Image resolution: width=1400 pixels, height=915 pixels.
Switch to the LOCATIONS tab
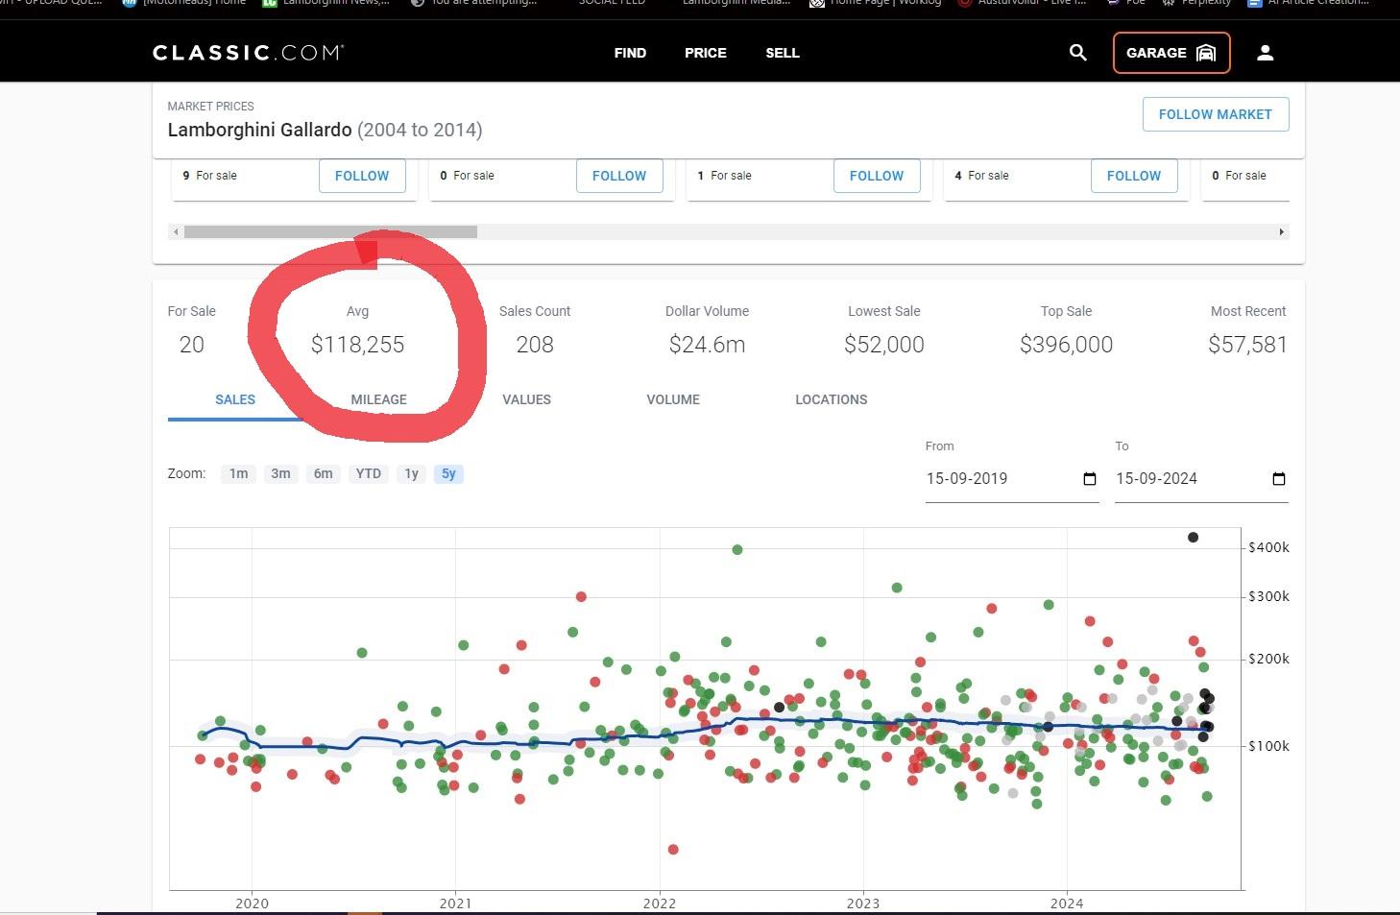click(831, 399)
